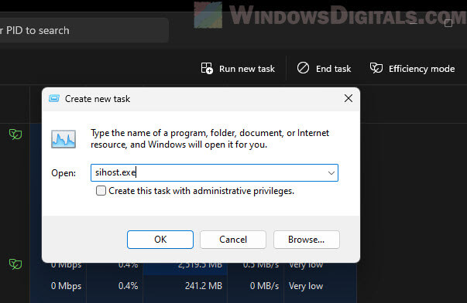
Task: Click the 0.4% cell beside 241.2 MB
Action: pos(128,286)
